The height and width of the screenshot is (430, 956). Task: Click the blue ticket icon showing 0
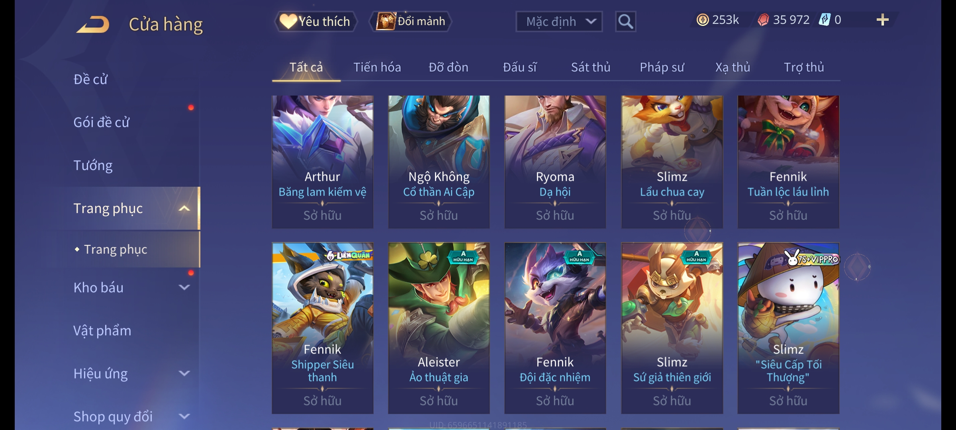(x=824, y=20)
